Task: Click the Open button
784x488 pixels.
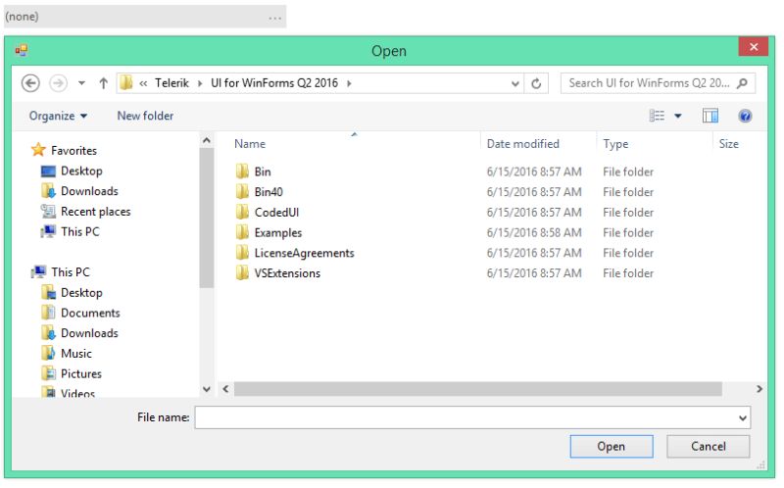Action: (x=611, y=447)
